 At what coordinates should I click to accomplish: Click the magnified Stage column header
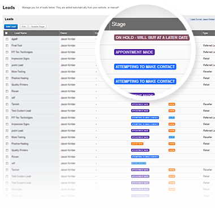(x=119, y=24)
